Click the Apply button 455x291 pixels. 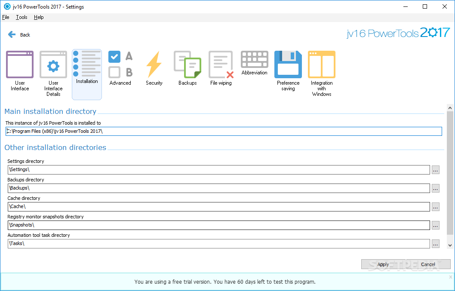tap(383, 264)
